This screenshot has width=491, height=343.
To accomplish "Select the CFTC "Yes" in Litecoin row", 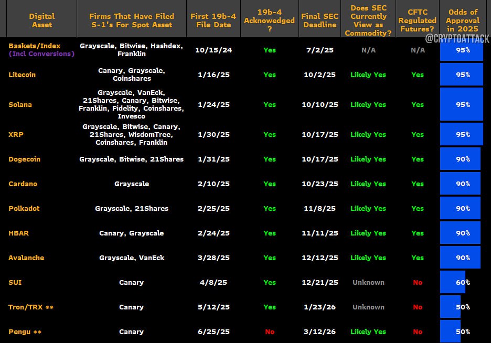I will [418, 75].
